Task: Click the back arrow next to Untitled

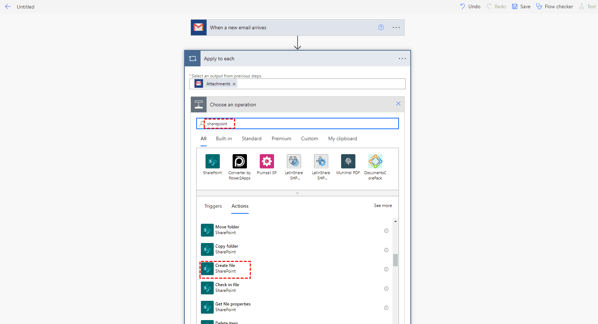Action: coord(8,6)
